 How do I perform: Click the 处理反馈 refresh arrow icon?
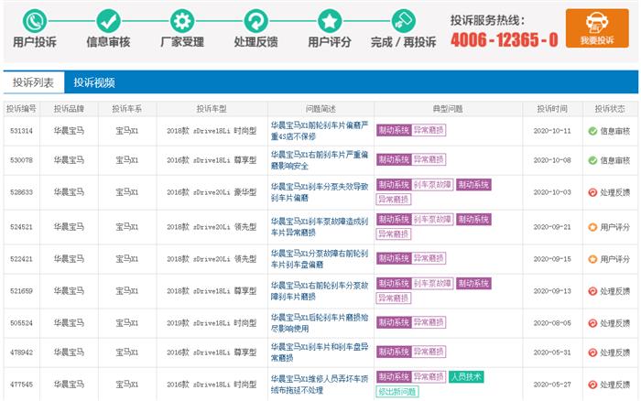pyautogui.click(x=255, y=21)
